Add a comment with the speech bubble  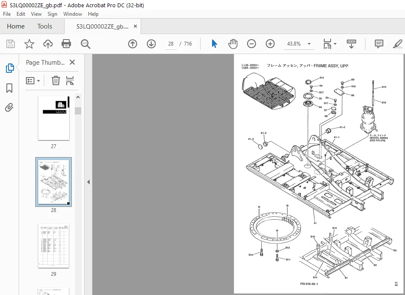coord(379,44)
